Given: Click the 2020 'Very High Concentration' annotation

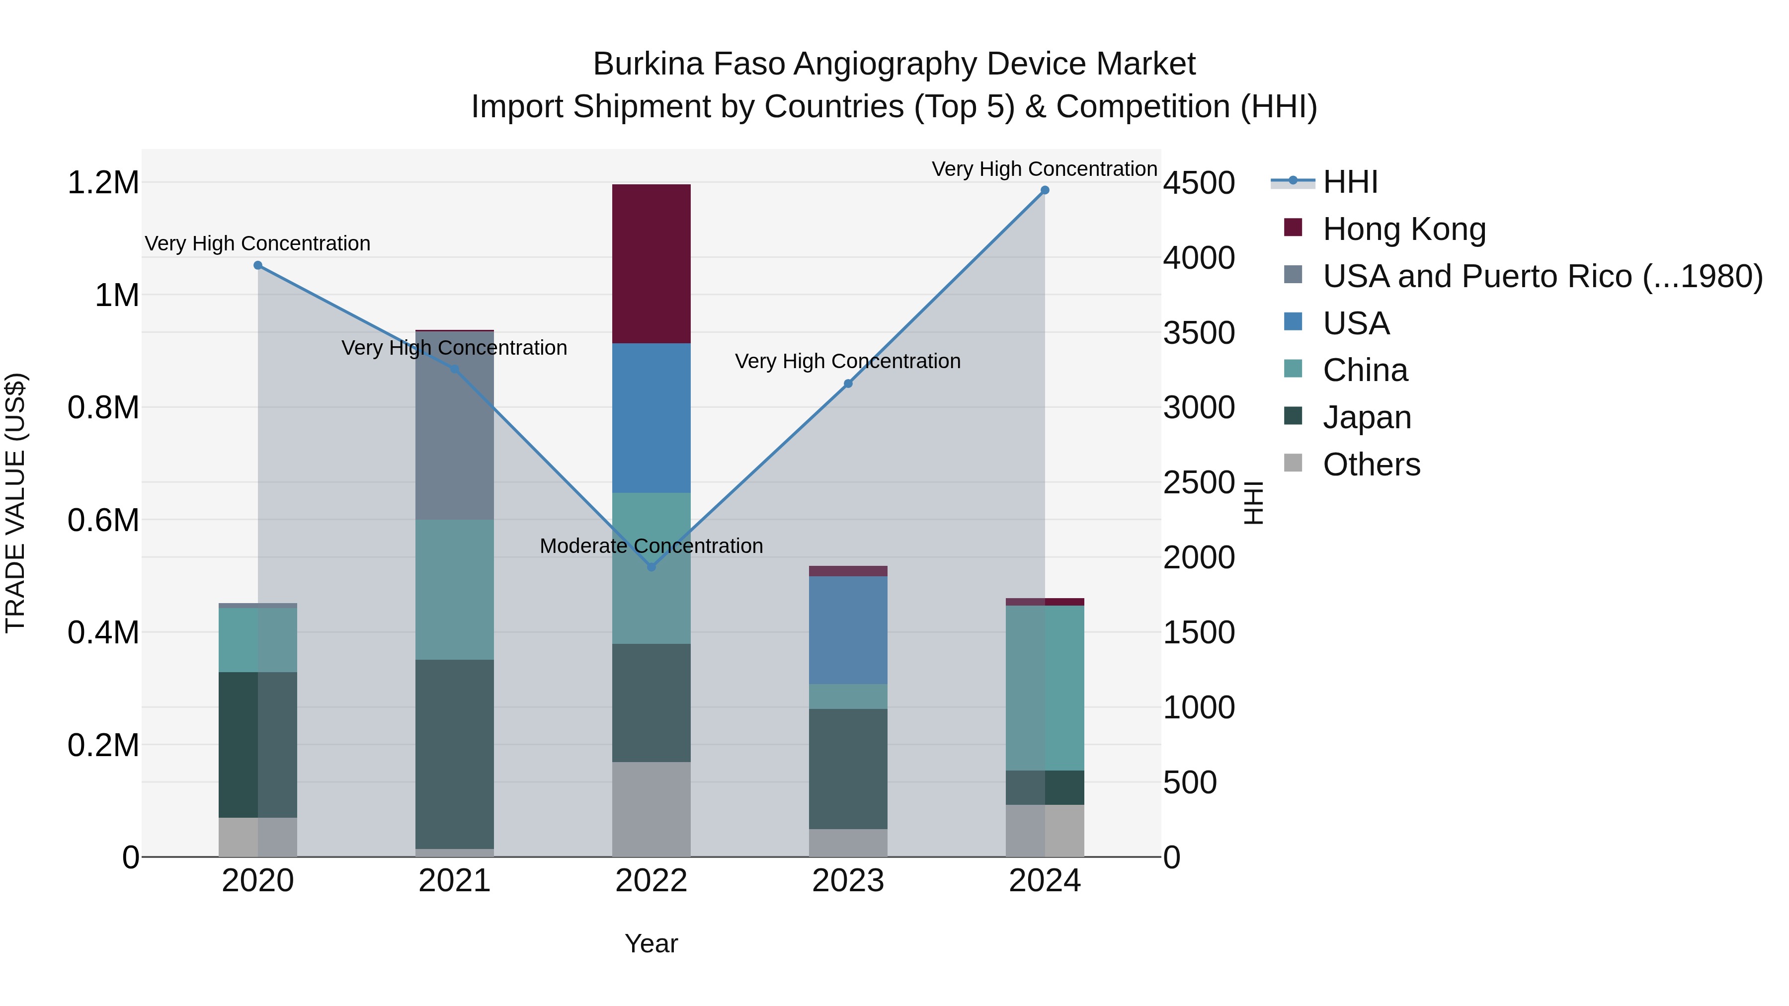Looking at the screenshot, I should [x=257, y=244].
